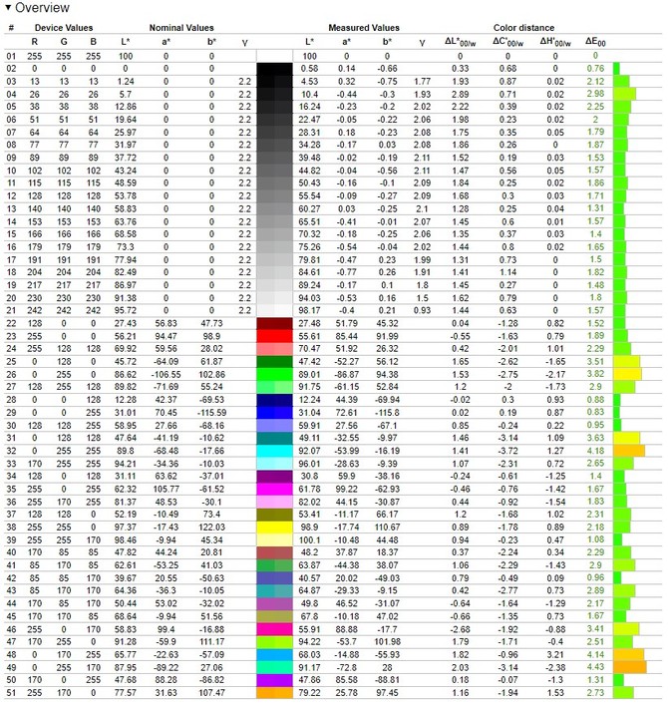Select the ΔE00 value 0.76 in row 02
This screenshot has height=704, width=668.
coord(595,69)
